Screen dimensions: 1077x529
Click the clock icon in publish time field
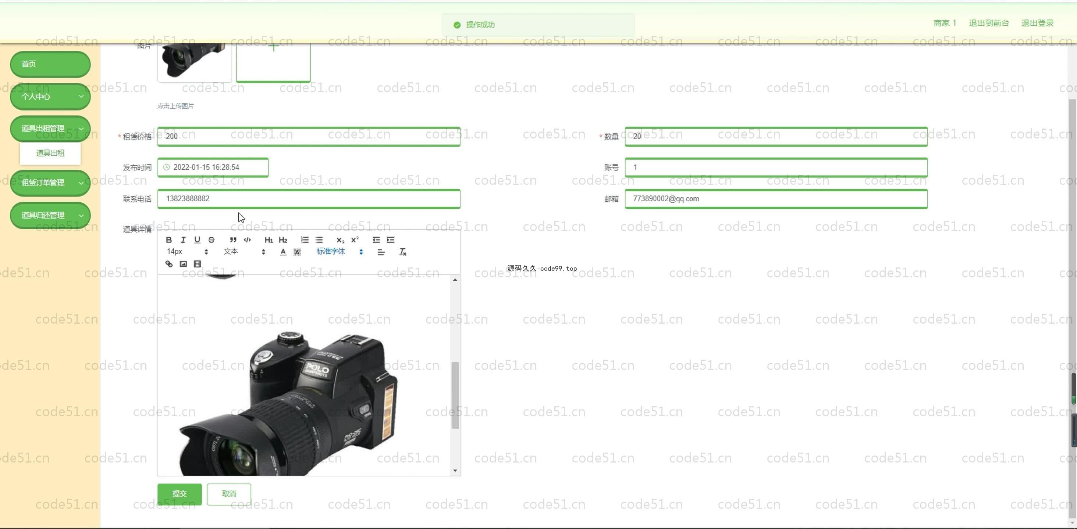pyautogui.click(x=166, y=167)
